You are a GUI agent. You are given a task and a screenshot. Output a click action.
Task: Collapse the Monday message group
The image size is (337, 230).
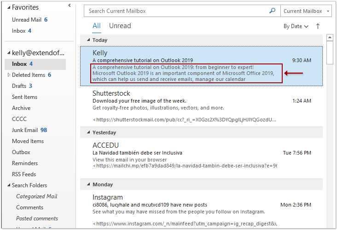88,184
